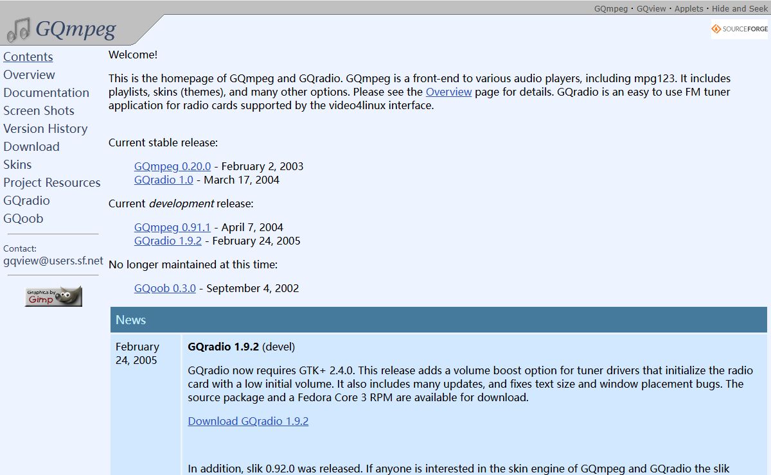Go to the Contents sidebar link
This screenshot has width=771, height=475.
click(x=28, y=56)
